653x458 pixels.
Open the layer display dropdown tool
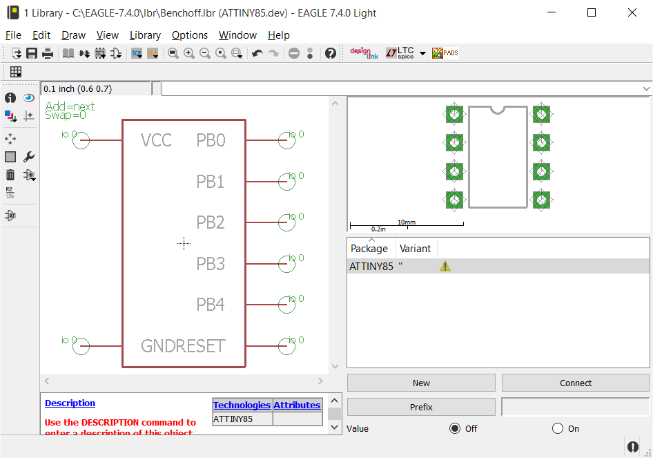10,116
